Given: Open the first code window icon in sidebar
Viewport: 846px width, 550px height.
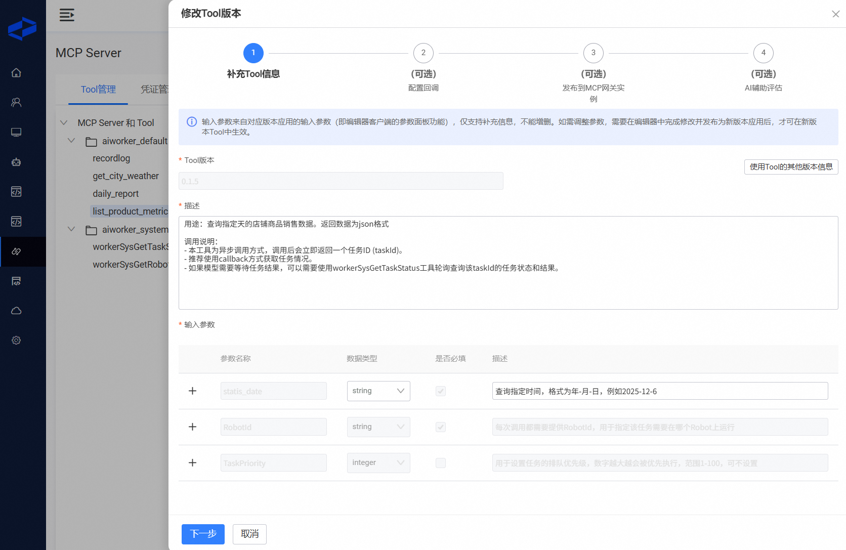Looking at the screenshot, I should [16, 192].
